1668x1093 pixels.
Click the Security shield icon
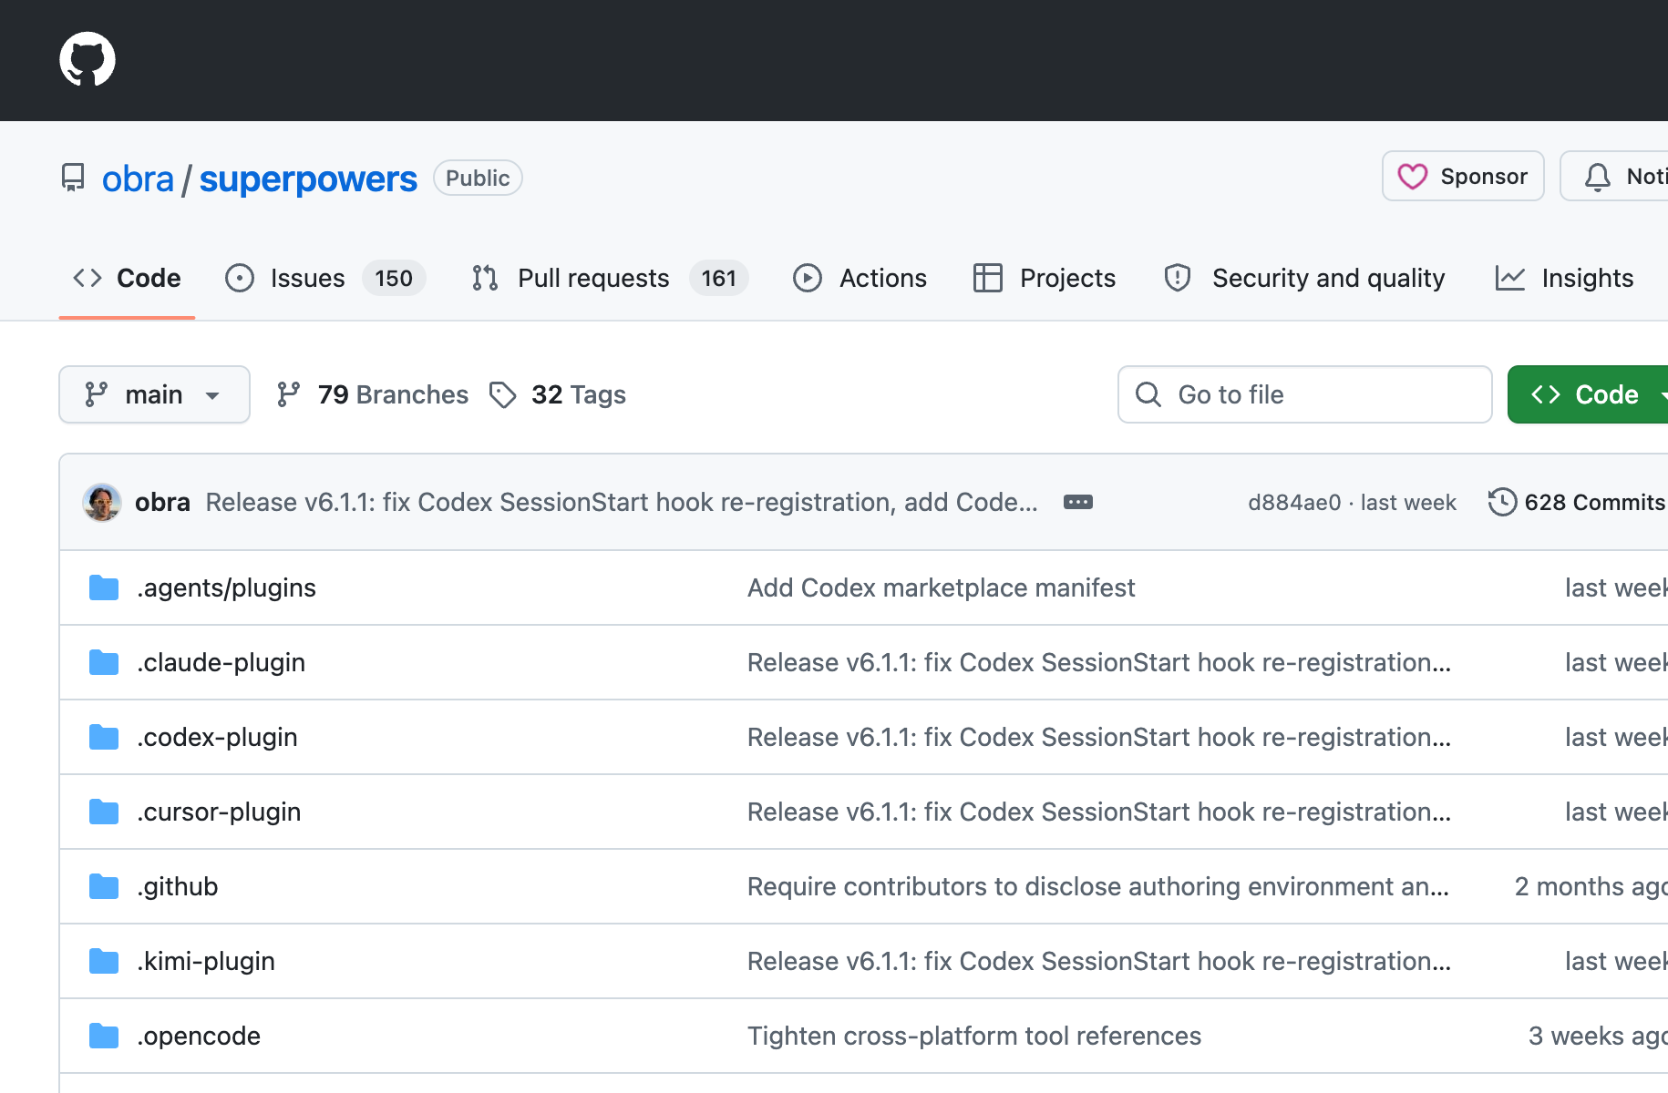[x=1178, y=278]
